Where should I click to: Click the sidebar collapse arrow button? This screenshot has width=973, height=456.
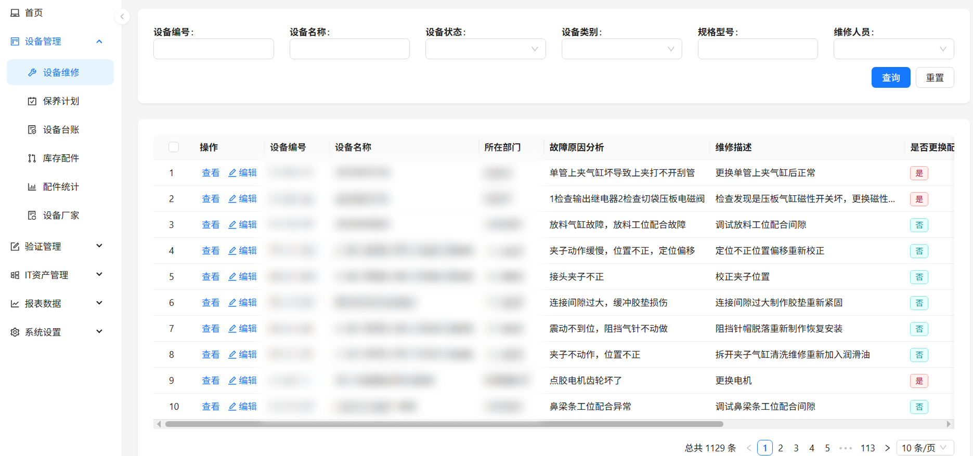click(x=122, y=17)
